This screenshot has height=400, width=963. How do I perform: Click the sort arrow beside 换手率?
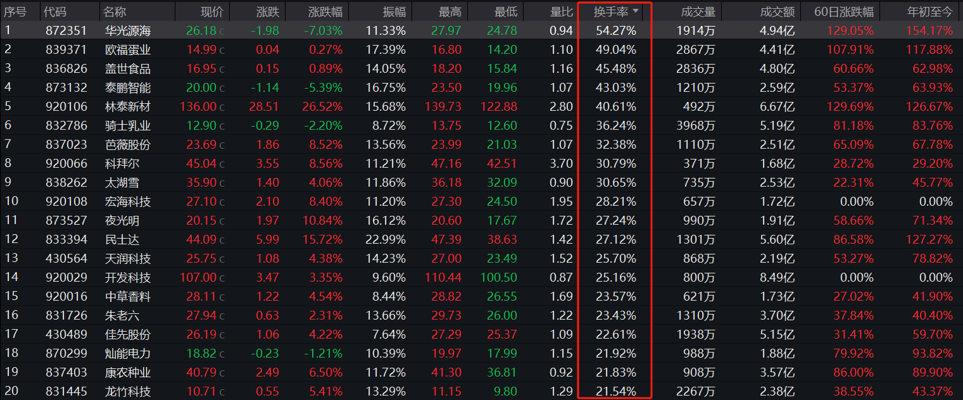click(636, 11)
